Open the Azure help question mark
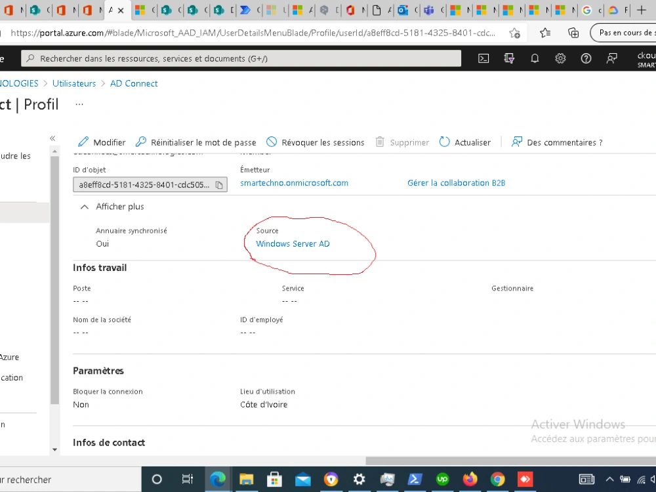Image resolution: width=656 pixels, height=492 pixels. click(586, 58)
